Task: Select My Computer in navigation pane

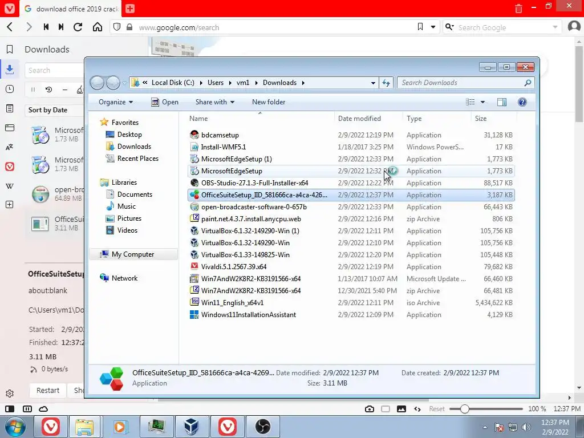Action: 133,254
